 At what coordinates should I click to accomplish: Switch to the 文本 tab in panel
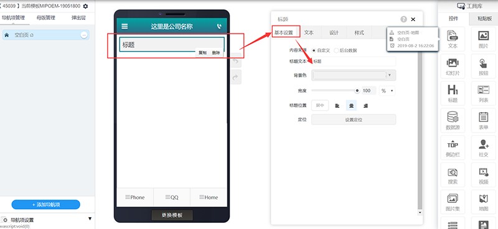coord(309,32)
